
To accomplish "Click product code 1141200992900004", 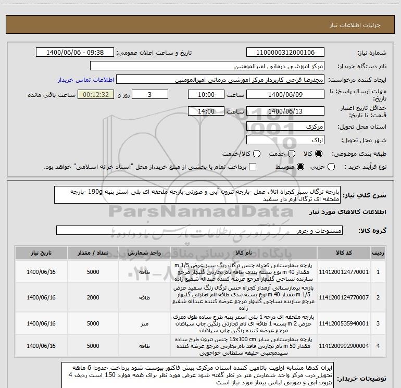I will pos(344,346).
